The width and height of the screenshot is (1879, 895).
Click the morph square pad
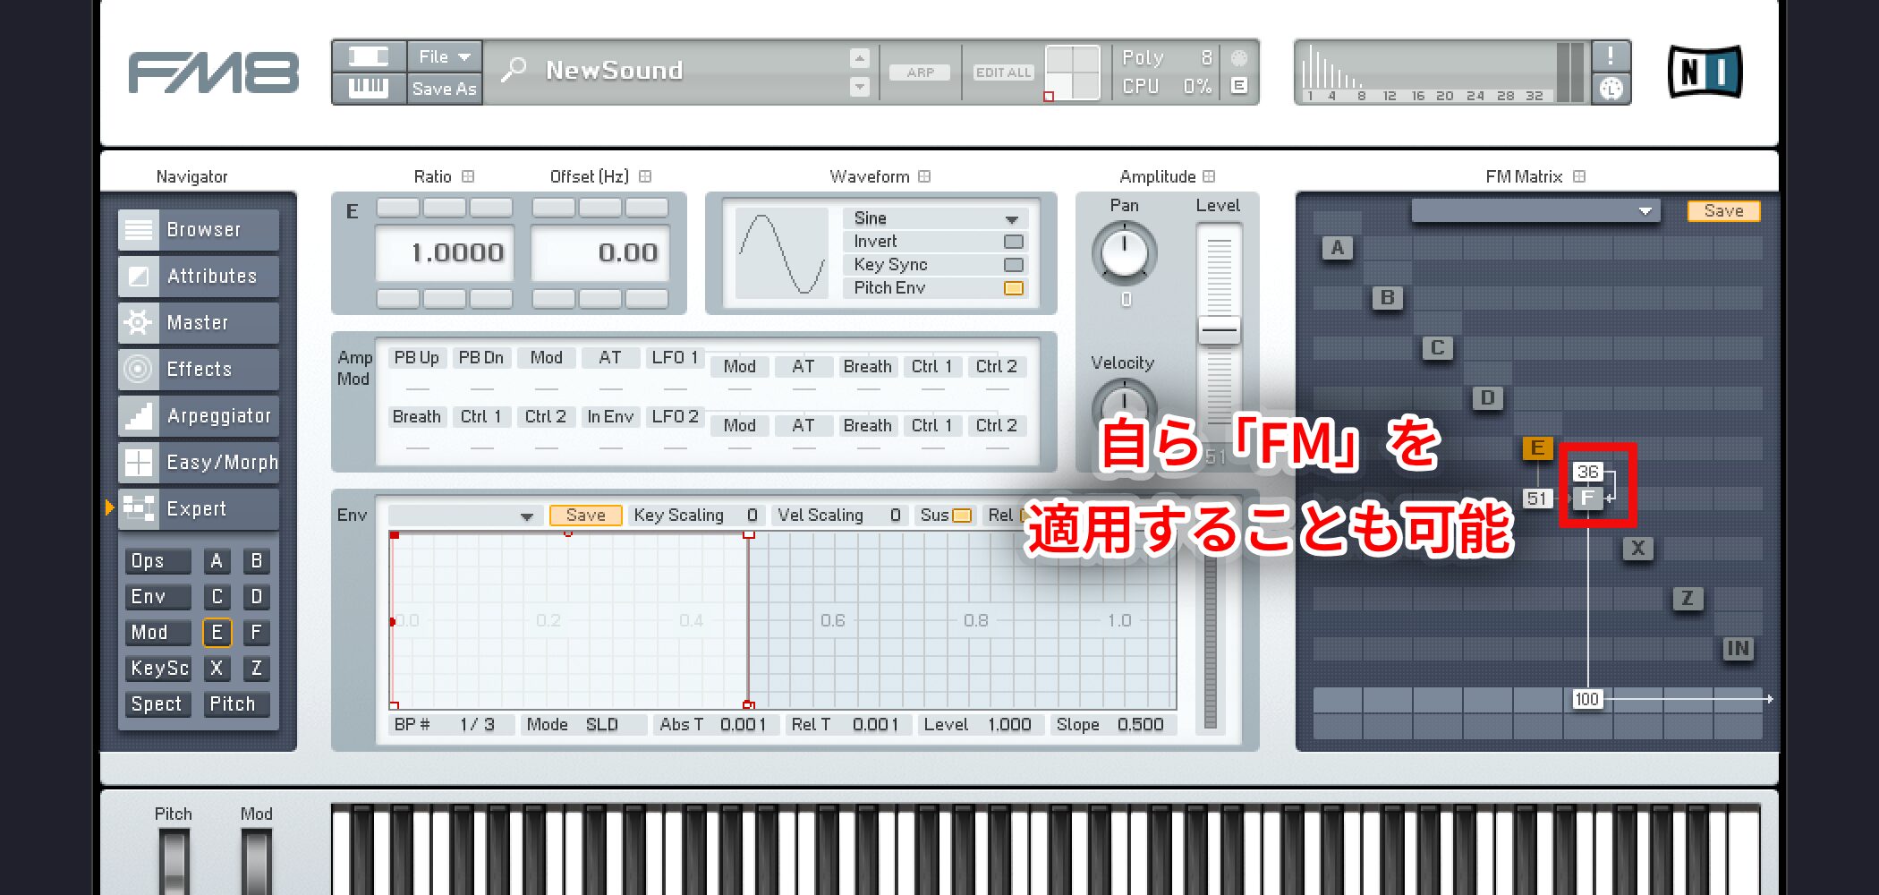[1072, 72]
